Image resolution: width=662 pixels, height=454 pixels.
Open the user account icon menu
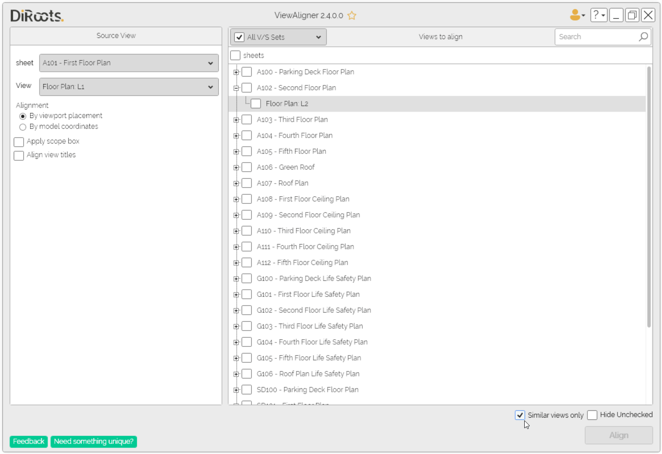tap(577, 15)
